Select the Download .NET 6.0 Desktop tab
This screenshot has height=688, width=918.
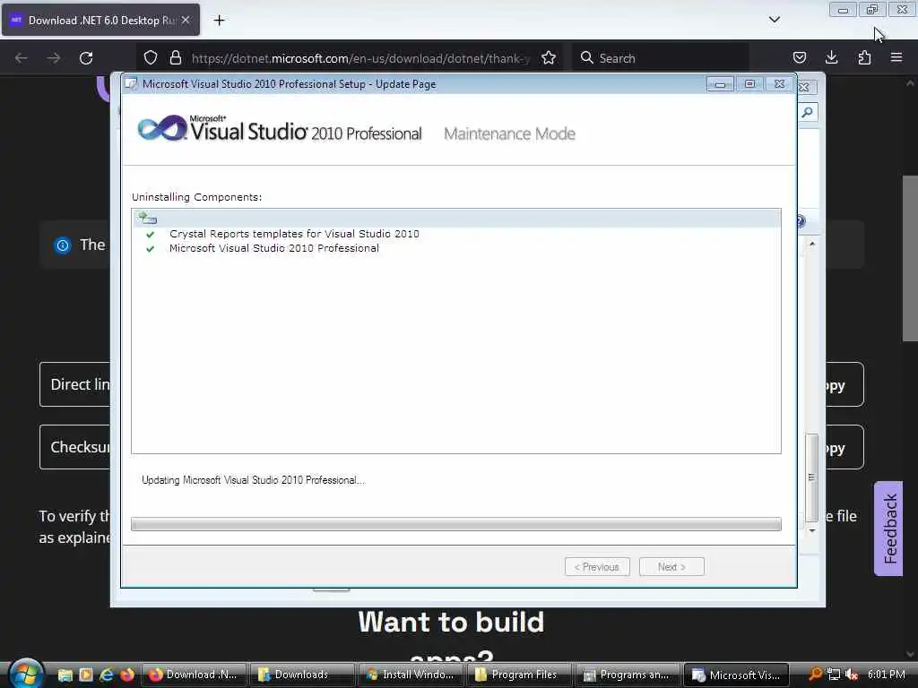tap(100, 20)
